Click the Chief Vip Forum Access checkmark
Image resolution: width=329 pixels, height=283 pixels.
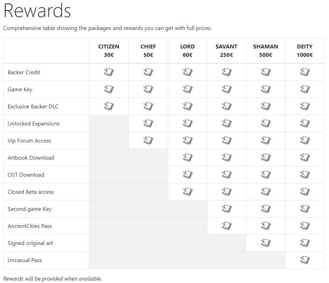148,140
